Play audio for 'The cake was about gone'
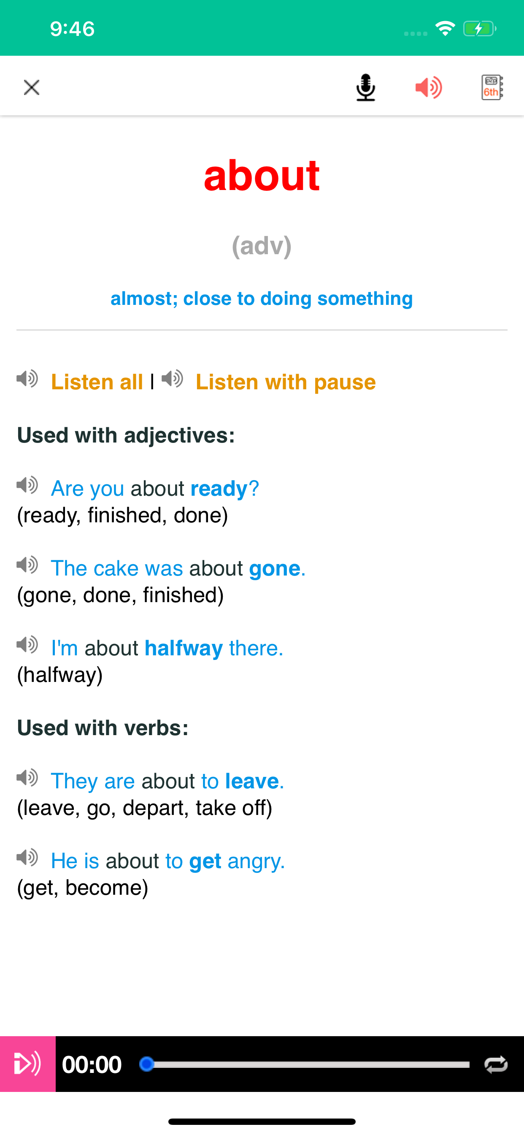Image resolution: width=524 pixels, height=1135 pixels. pos(27,565)
